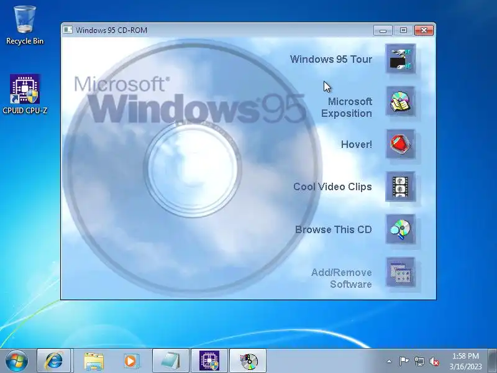Screen dimensions: 497x373
Task: Click the Browse This CD text
Action: (x=334, y=229)
